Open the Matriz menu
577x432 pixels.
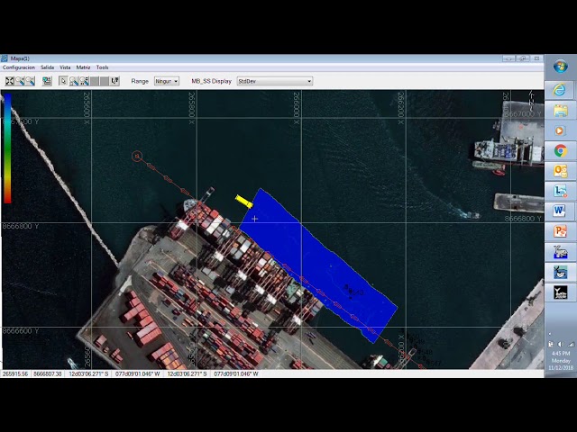pyautogui.click(x=83, y=67)
